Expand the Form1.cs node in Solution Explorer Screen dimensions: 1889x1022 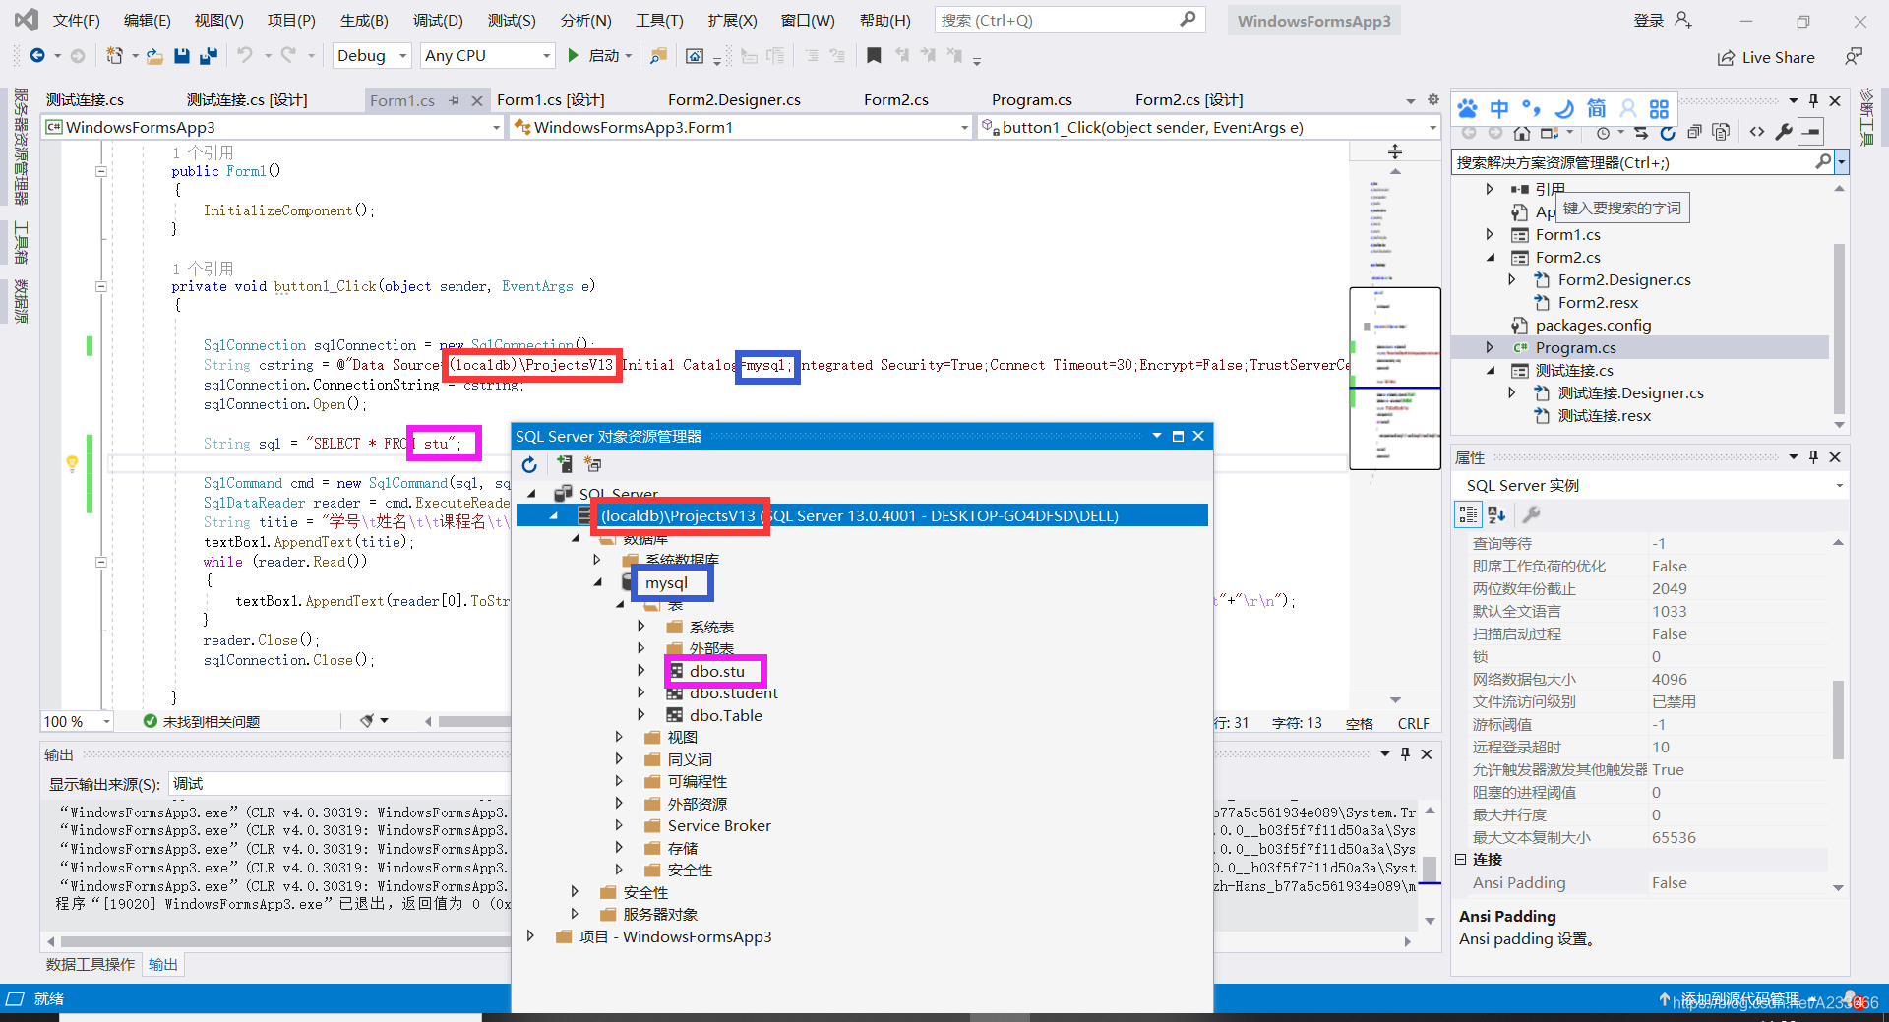tap(1490, 234)
